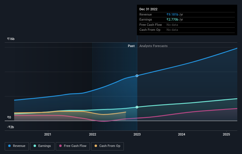Image resolution: width=242 pixels, height=154 pixels.
Task: Click the Dec 31 2022 tooltip date
Action: pos(148,9)
